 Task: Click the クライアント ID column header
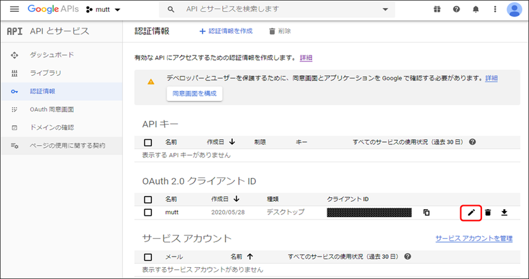348,200
